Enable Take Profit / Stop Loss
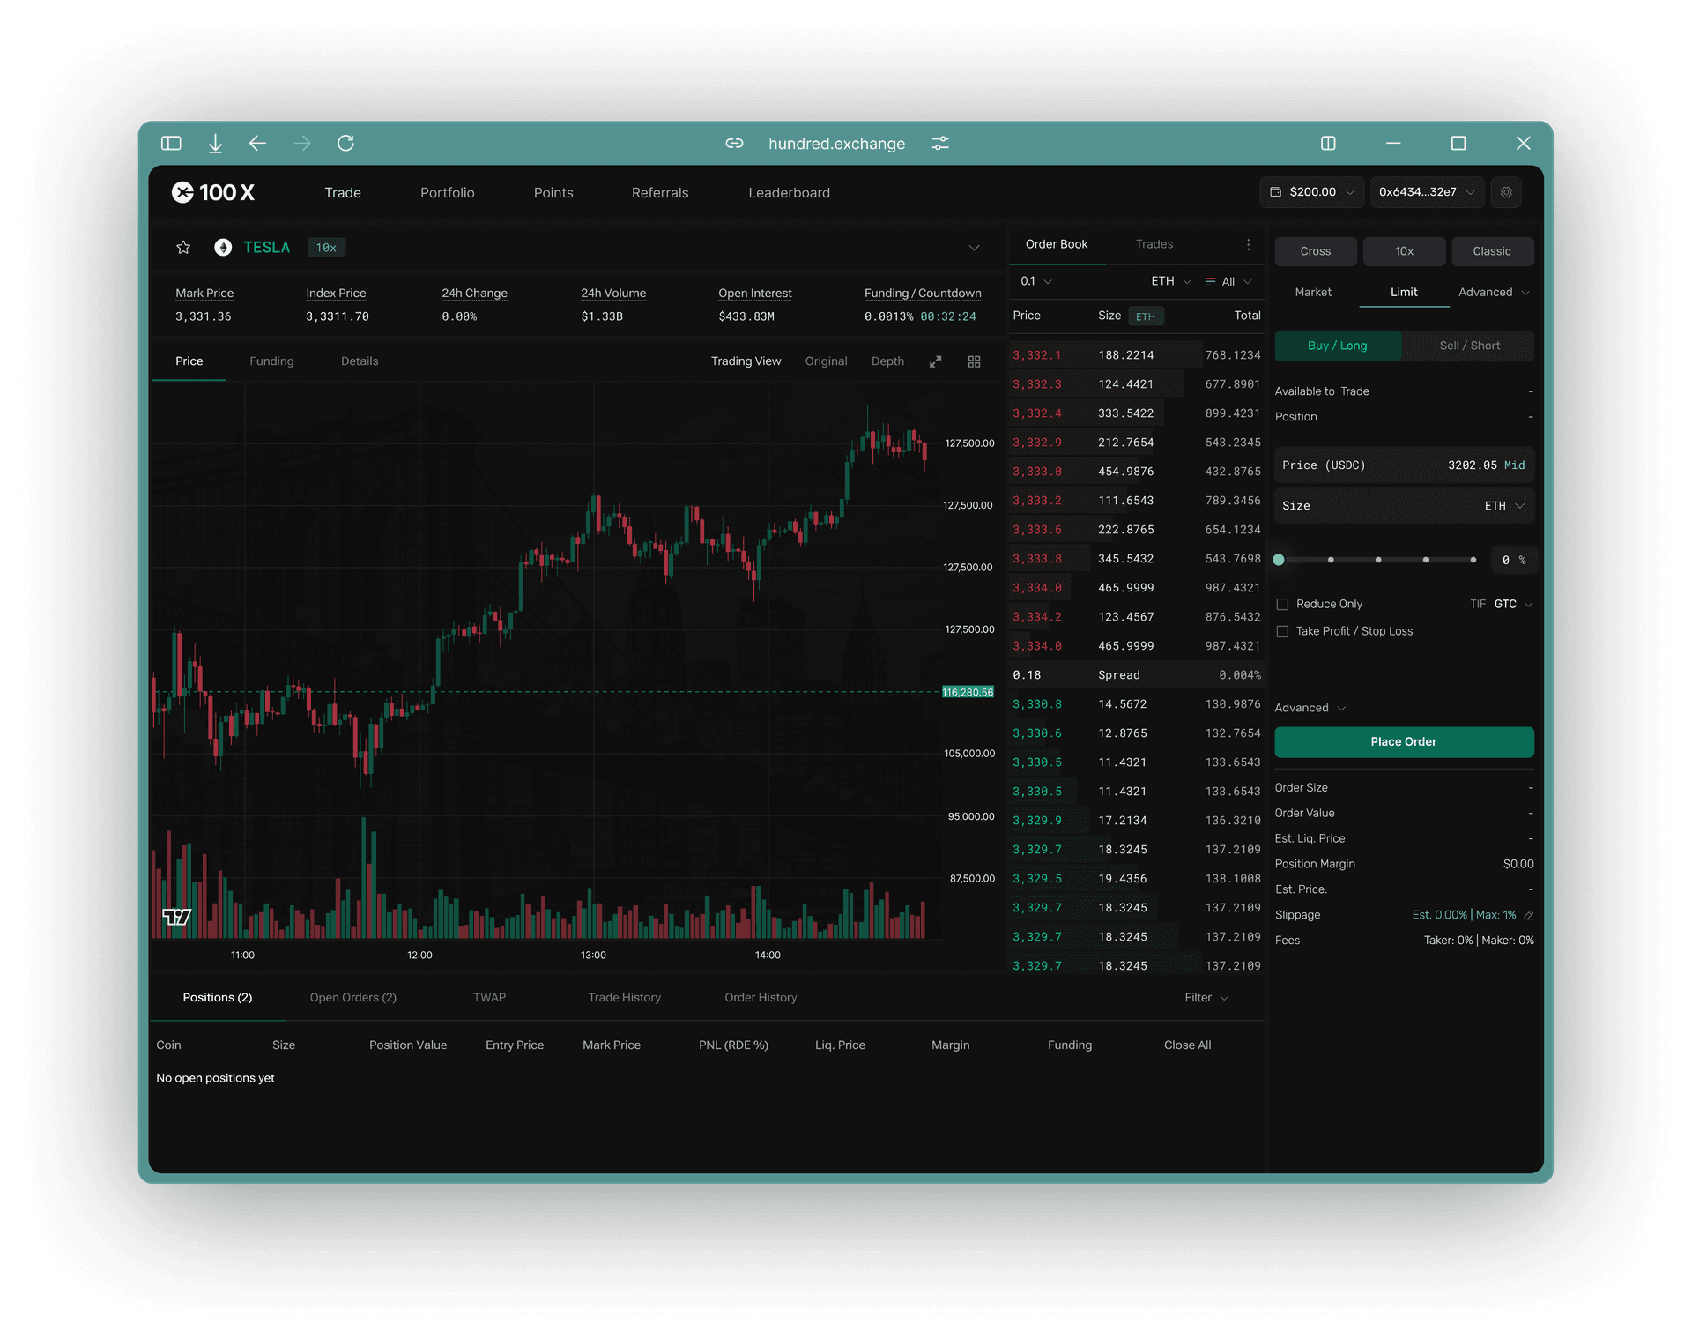This screenshot has width=1692, height=1339. coord(1283,631)
